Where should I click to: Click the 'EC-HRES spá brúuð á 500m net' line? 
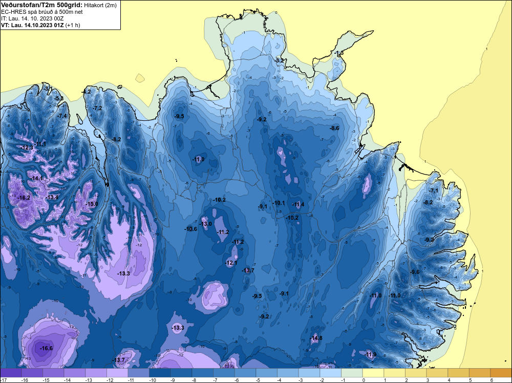click(x=42, y=12)
